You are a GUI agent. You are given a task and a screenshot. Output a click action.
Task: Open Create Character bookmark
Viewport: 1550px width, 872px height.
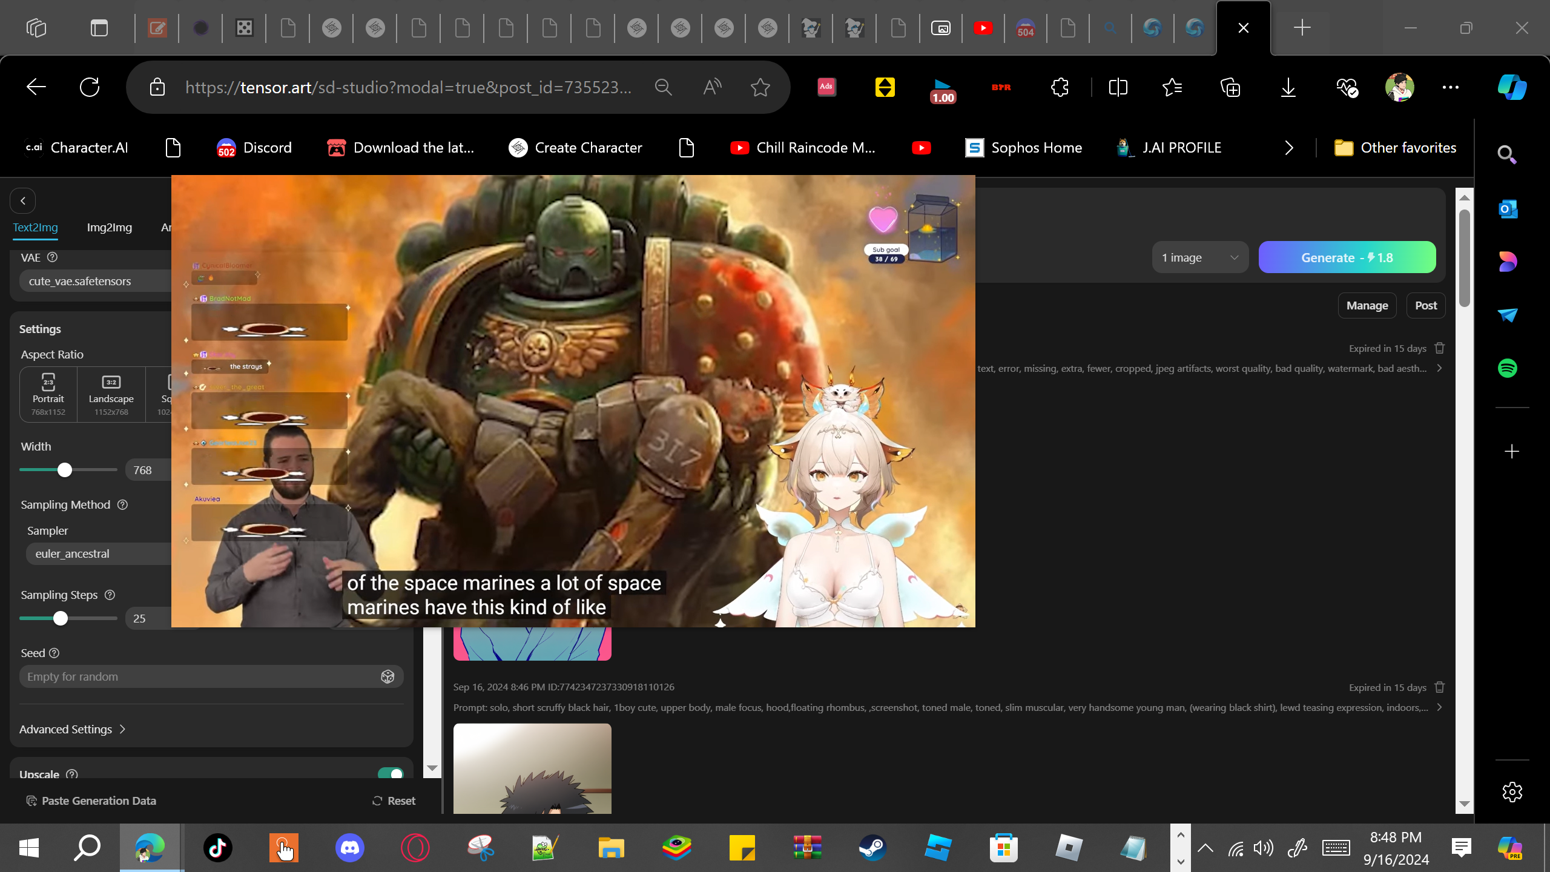(575, 148)
